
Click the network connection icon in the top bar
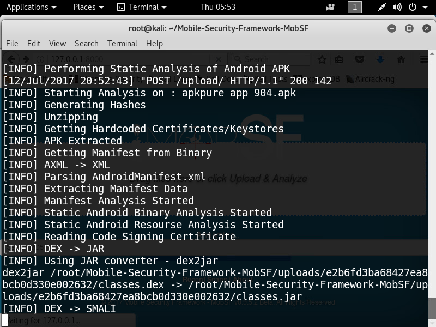click(382, 7)
